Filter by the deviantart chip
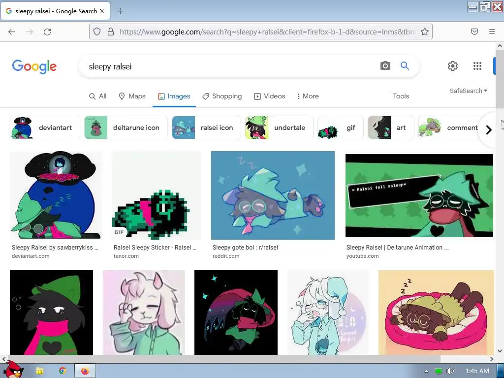The image size is (504, 378). 45,127
